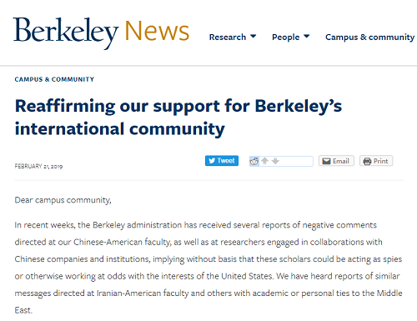Click the Reddit alien icon
Screen dimensions: 417x321
pos(254,161)
